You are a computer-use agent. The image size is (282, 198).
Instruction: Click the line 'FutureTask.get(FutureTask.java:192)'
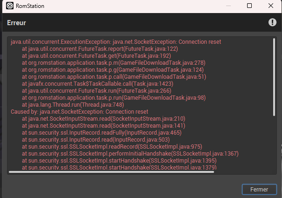pos(96,56)
